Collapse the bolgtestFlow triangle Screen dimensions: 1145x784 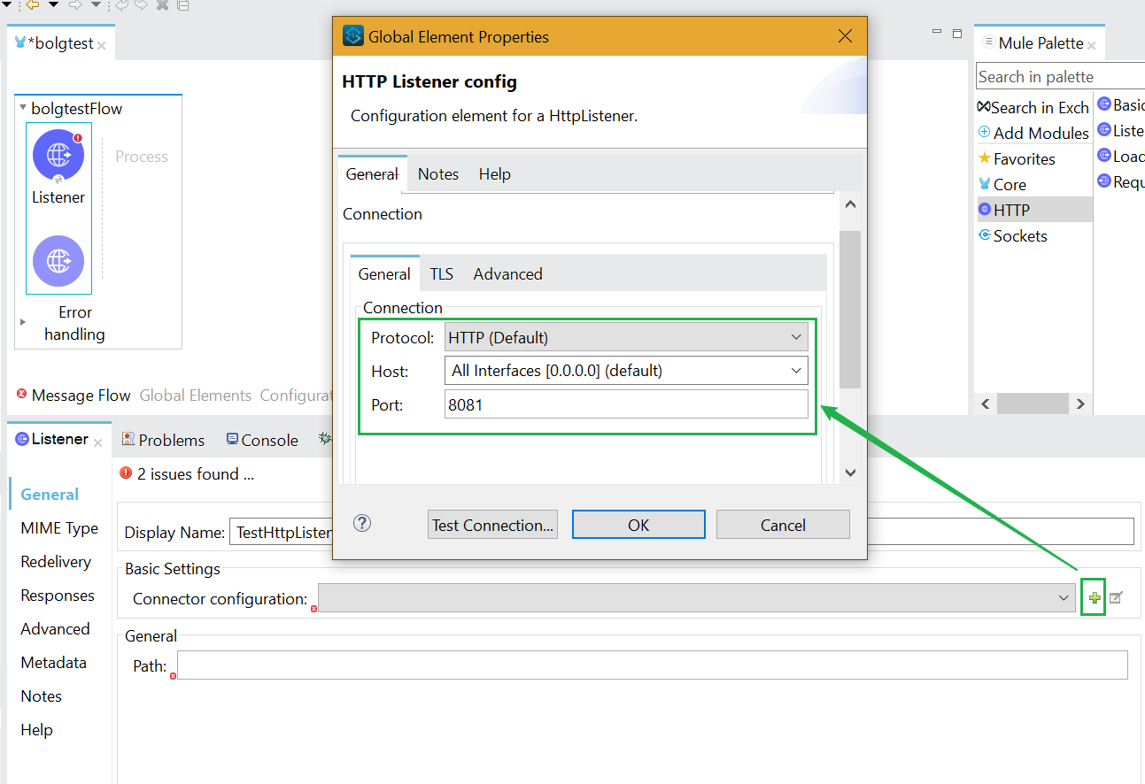click(23, 108)
